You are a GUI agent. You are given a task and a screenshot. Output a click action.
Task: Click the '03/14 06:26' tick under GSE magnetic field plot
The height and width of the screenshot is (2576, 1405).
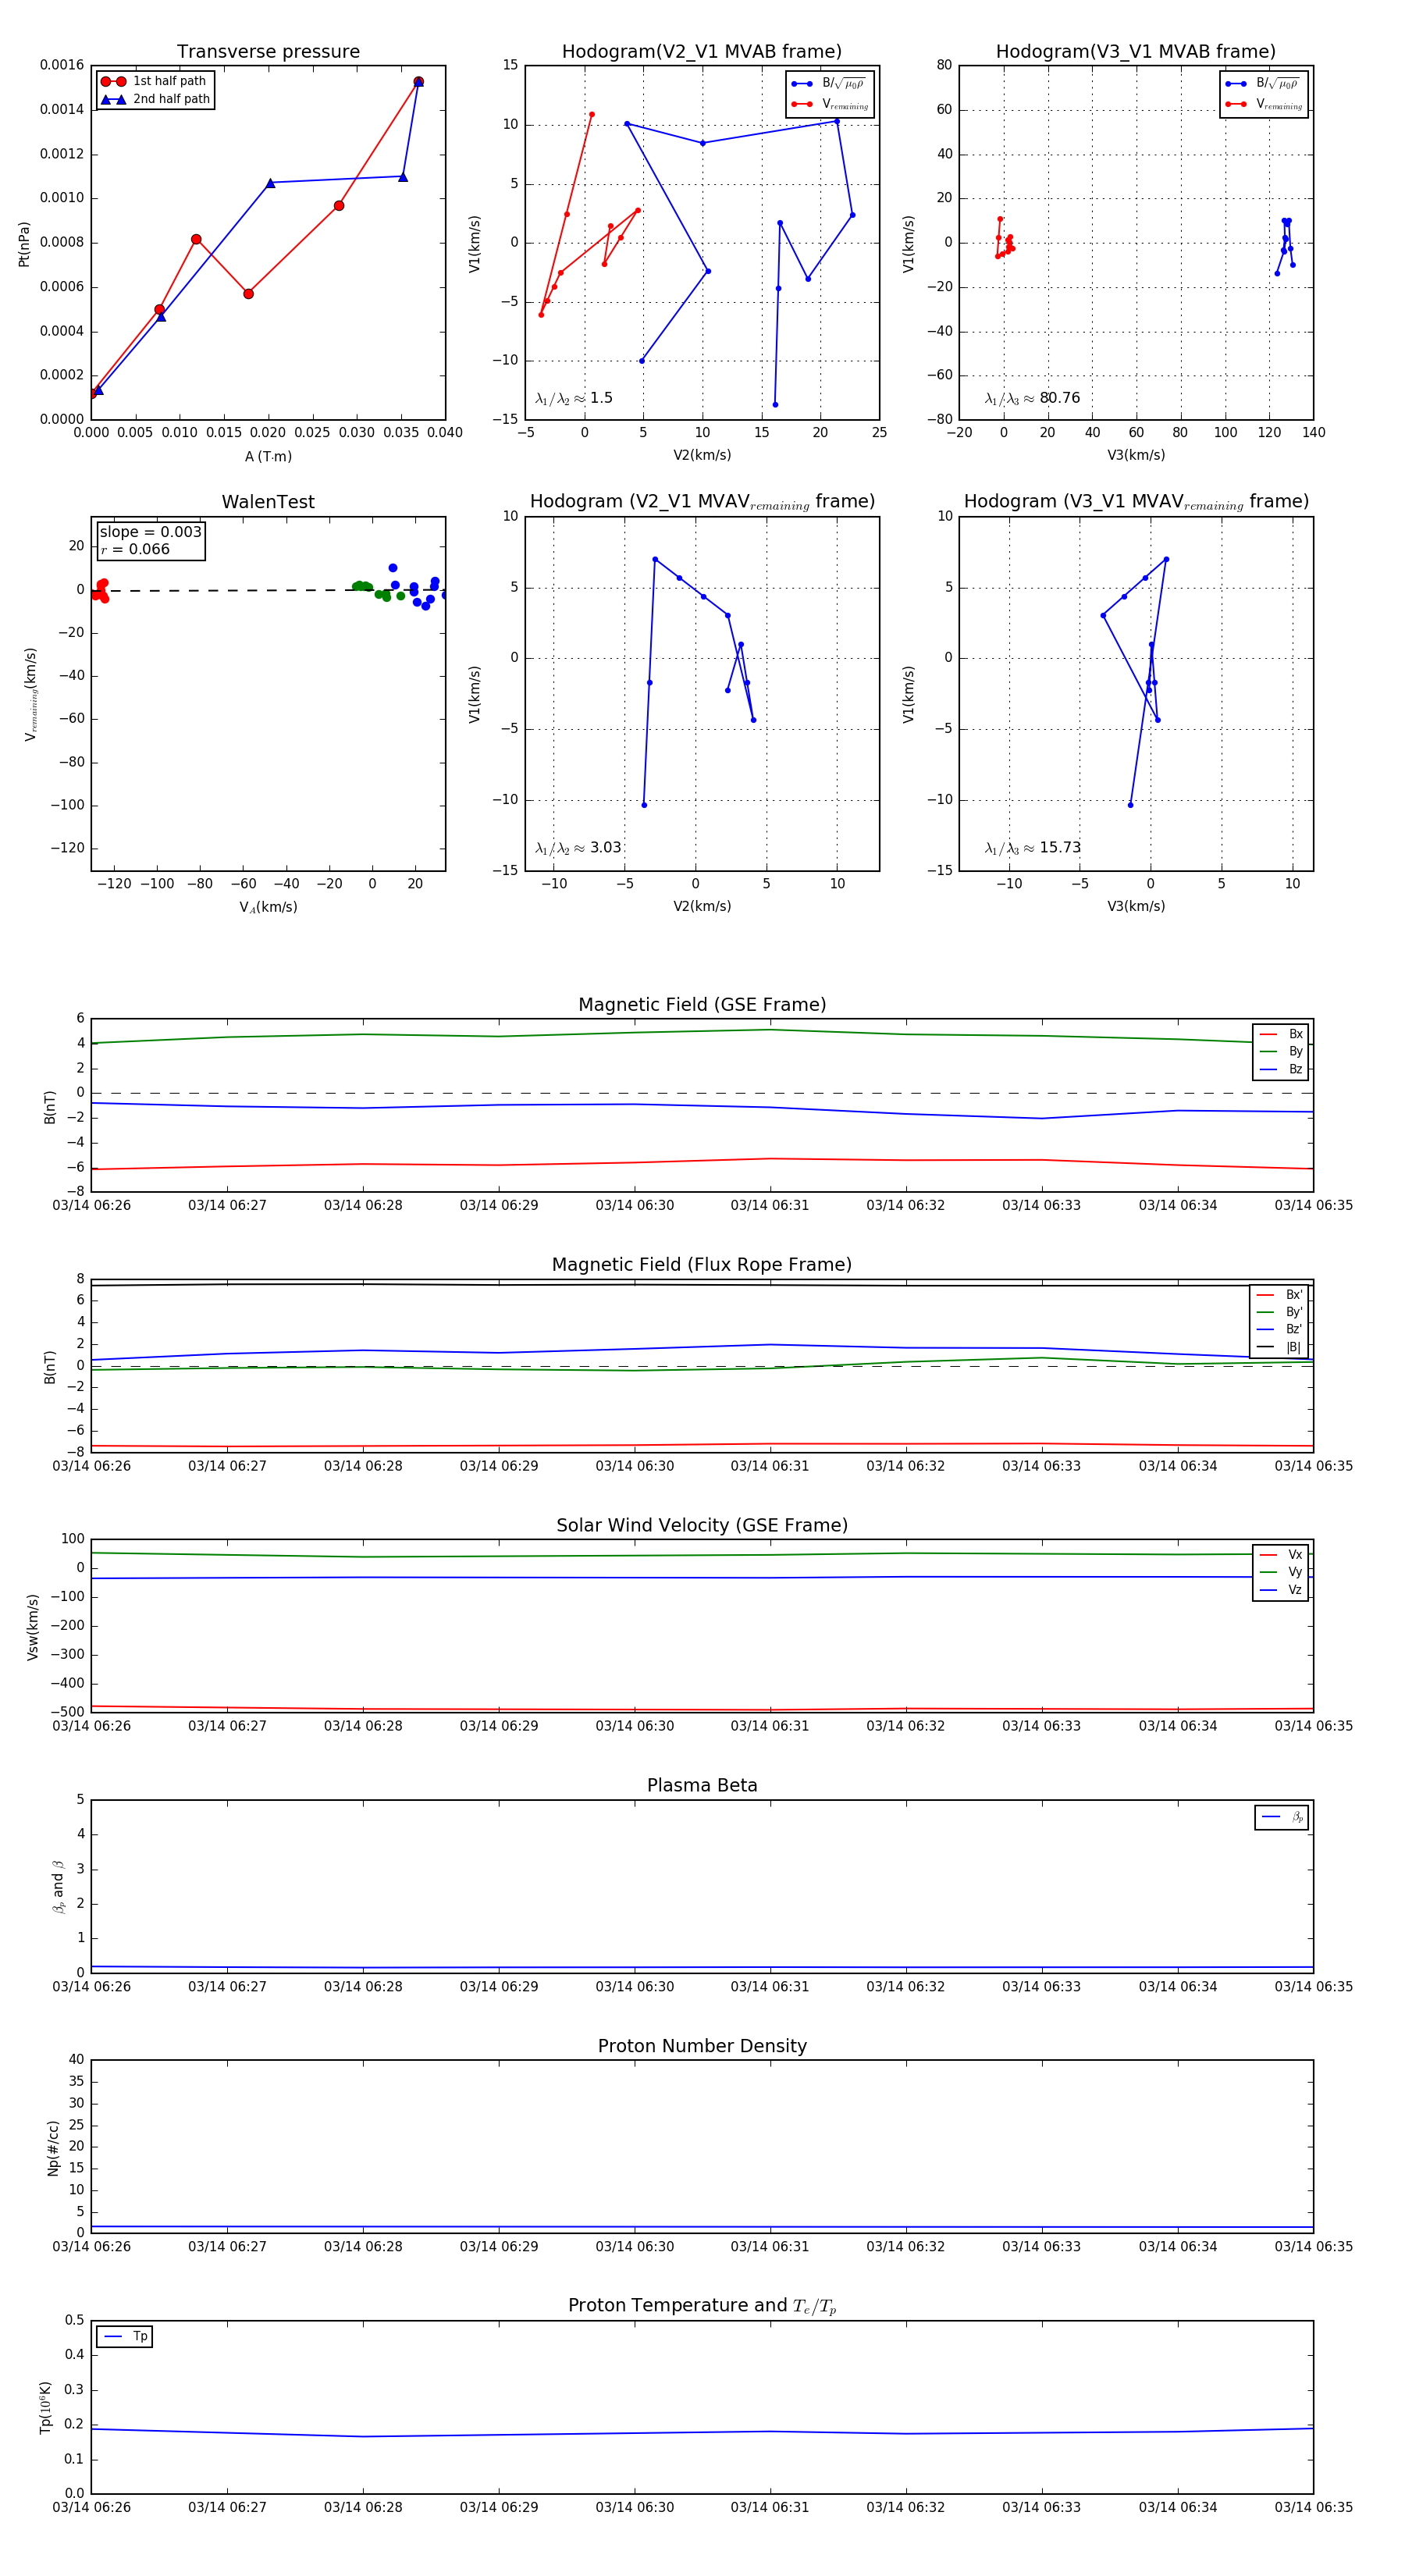[x=92, y=1205]
